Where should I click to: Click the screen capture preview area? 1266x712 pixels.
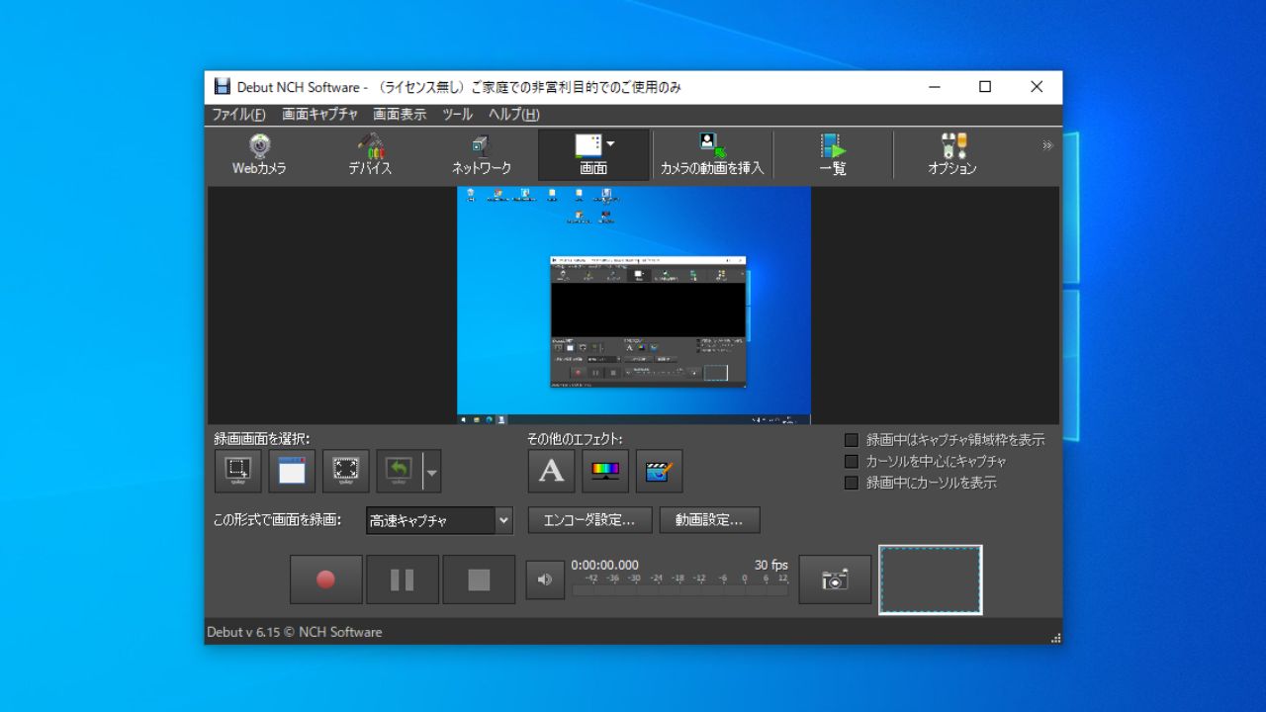pos(634,306)
